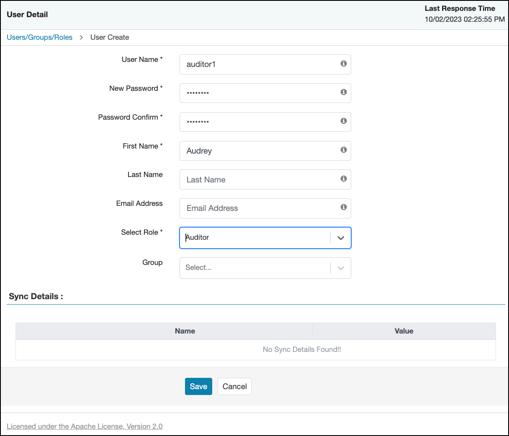The width and height of the screenshot is (509, 436).
Task: Click the First Name info icon
Action: [x=344, y=150]
